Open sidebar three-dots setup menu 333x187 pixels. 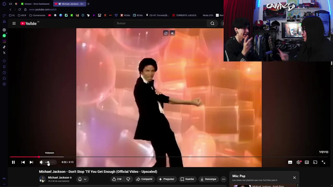point(4,184)
